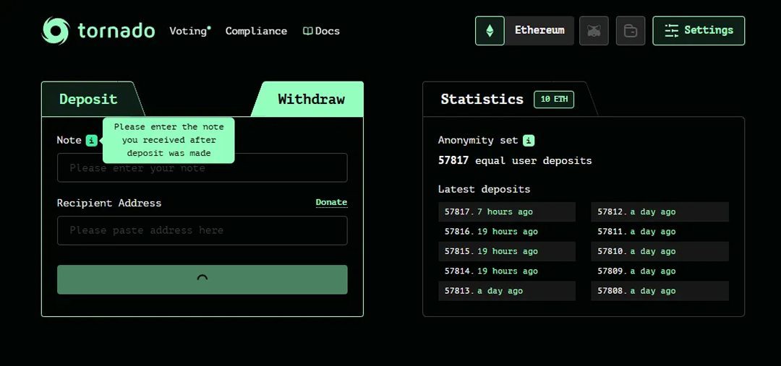Click the Recipient Address input field
This screenshot has width=781, height=366.
(x=202, y=230)
